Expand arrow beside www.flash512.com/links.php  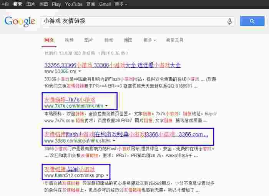click(107, 175)
